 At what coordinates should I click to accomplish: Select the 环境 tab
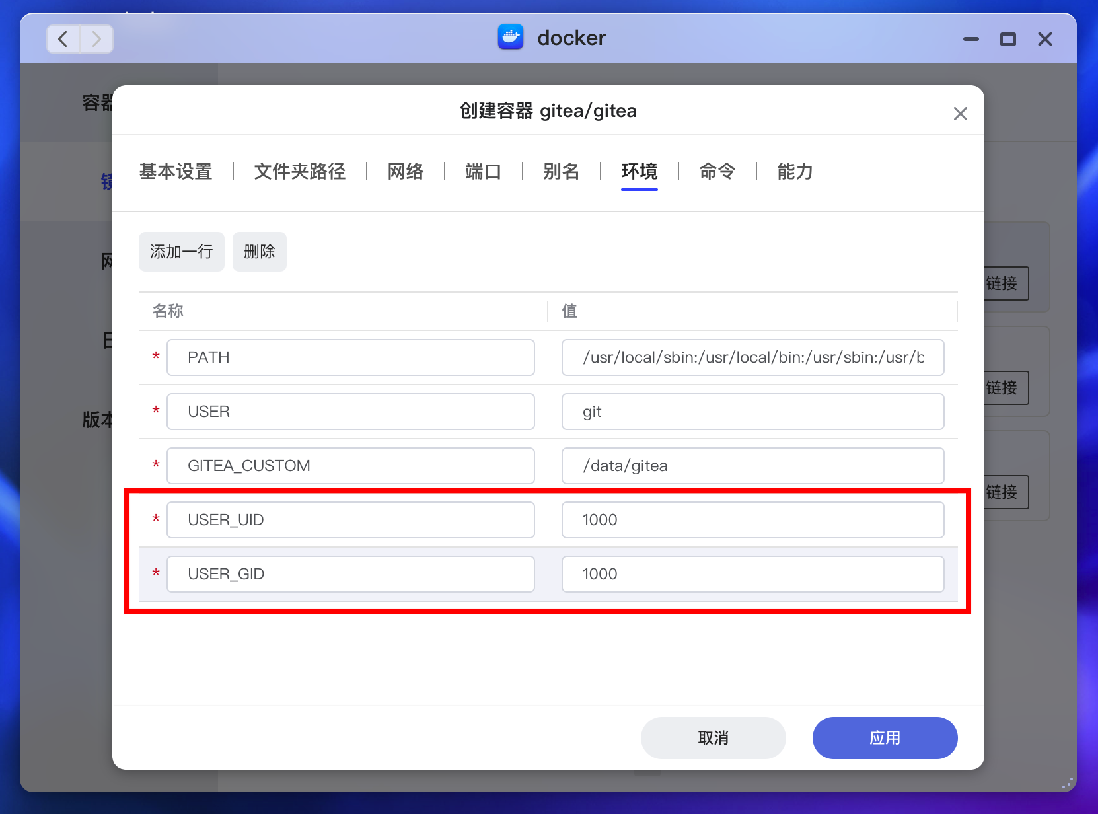coord(640,172)
